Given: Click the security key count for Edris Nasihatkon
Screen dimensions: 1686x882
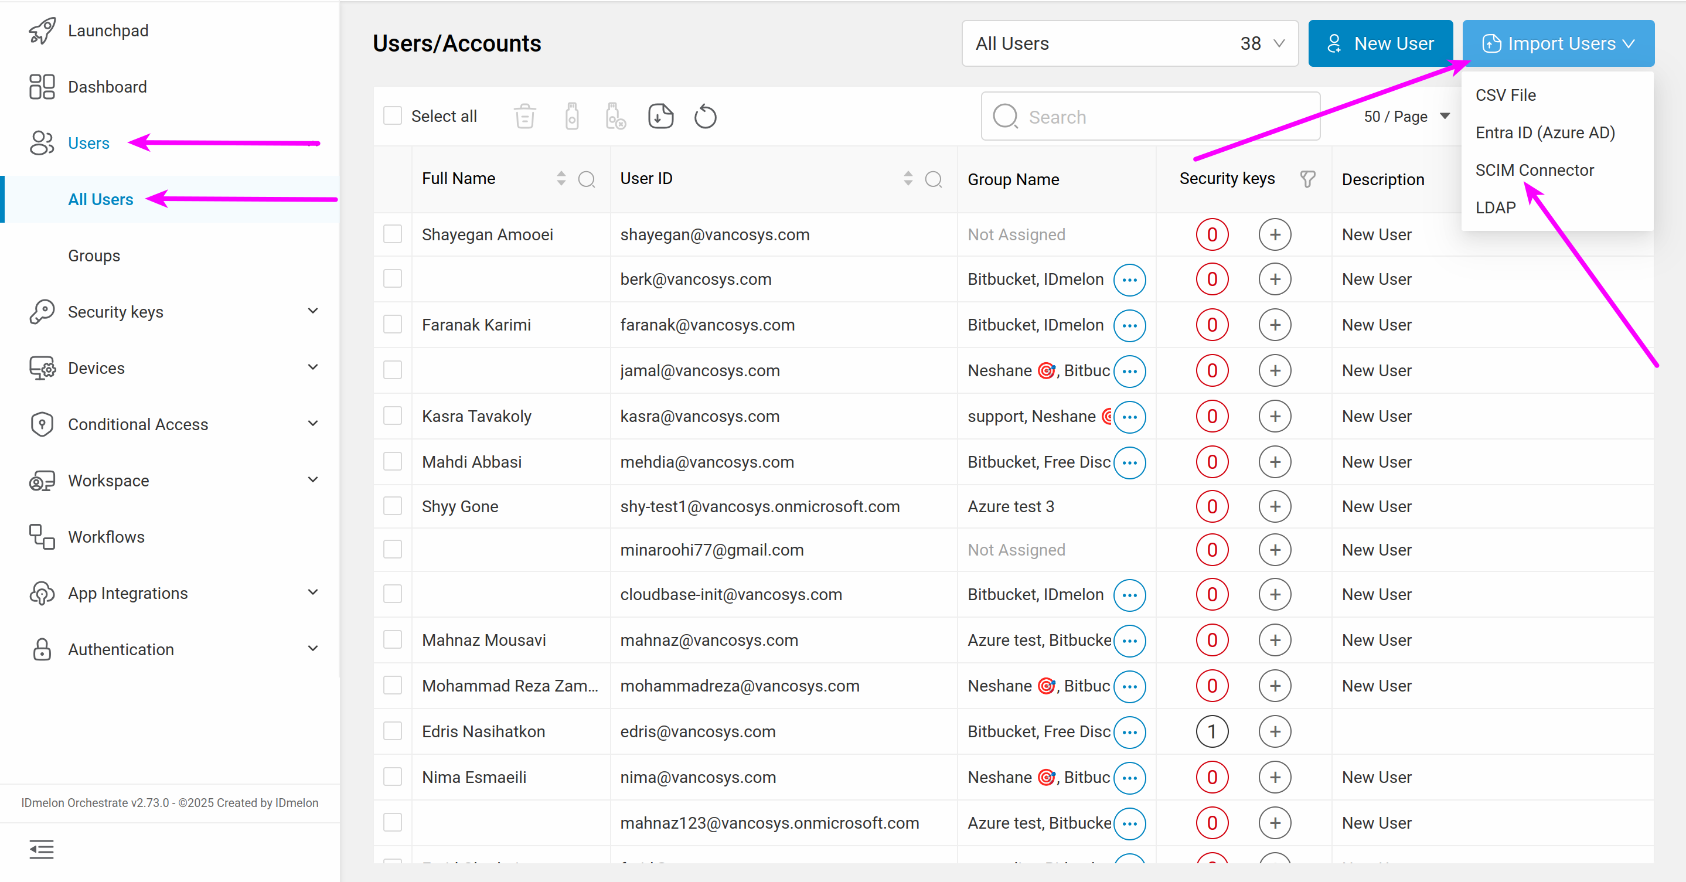Looking at the screenshot, I should tap(1212, 731).
